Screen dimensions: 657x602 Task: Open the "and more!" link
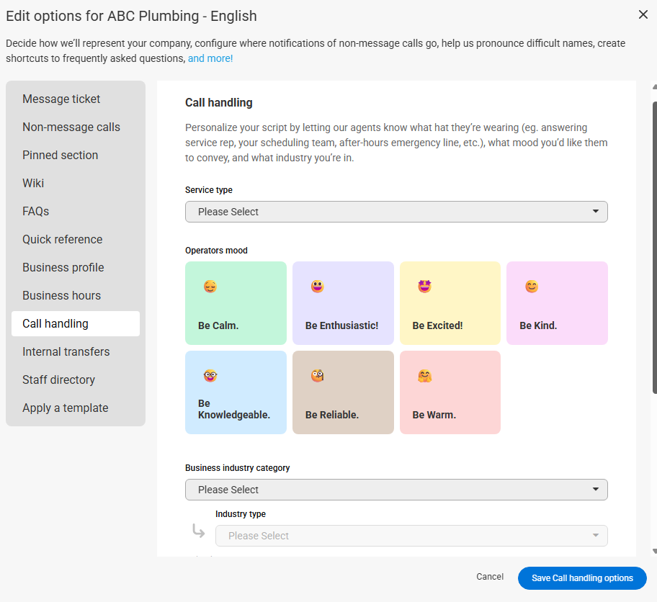click(x=210, y=58)
